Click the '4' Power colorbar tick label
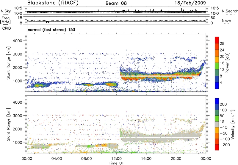The image size is (238, 165). pyautogui.click(x=221, y=82)
